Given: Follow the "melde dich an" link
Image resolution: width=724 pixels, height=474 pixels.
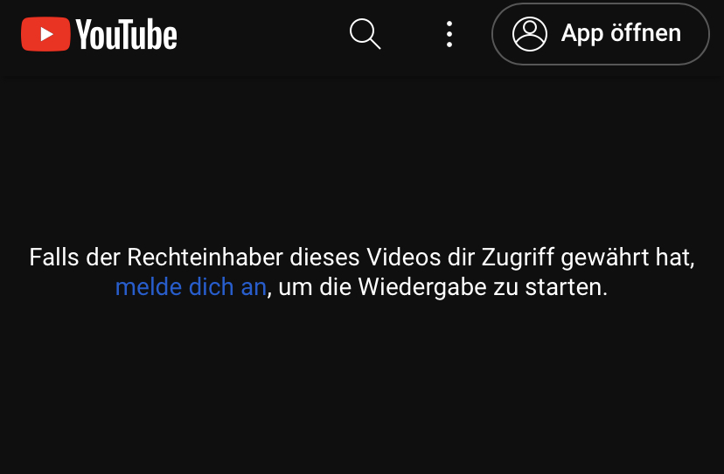Looking at the screenshot, I should [x=191, y=287].
